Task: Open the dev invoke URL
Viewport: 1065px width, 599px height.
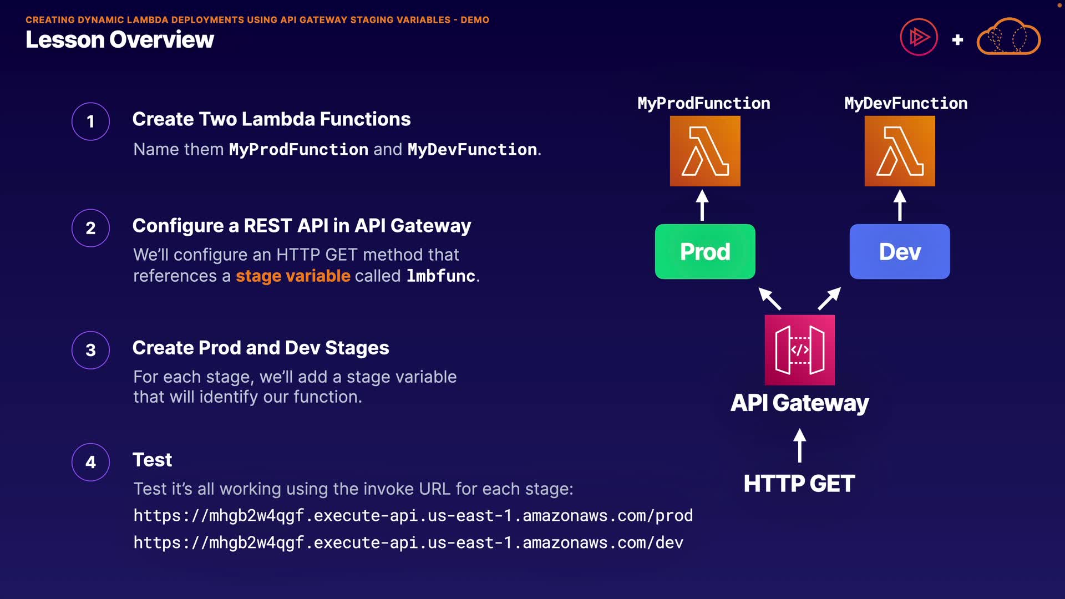Action: coord(408,542)
